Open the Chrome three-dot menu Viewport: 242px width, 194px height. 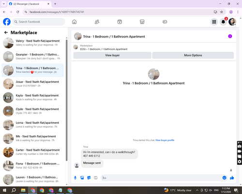pos(238,12)
